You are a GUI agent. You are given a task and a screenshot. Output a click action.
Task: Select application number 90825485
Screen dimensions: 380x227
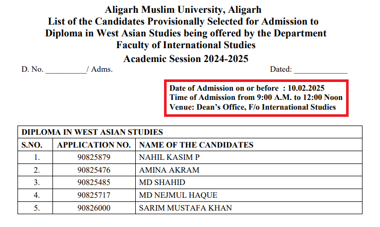[x=95, y=182]
